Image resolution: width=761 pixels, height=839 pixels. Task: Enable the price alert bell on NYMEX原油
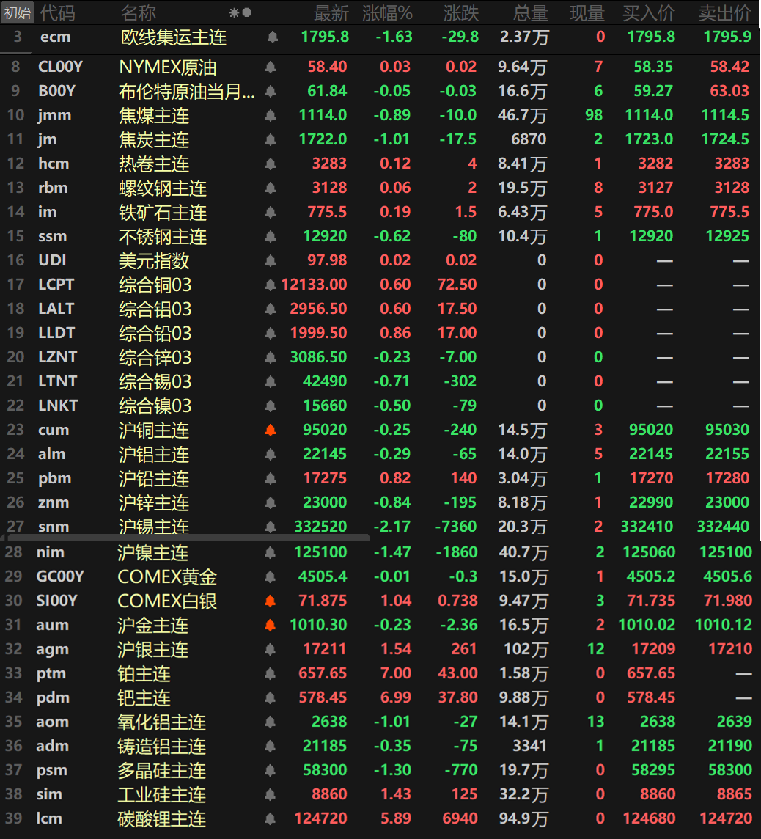pos(271,66)
